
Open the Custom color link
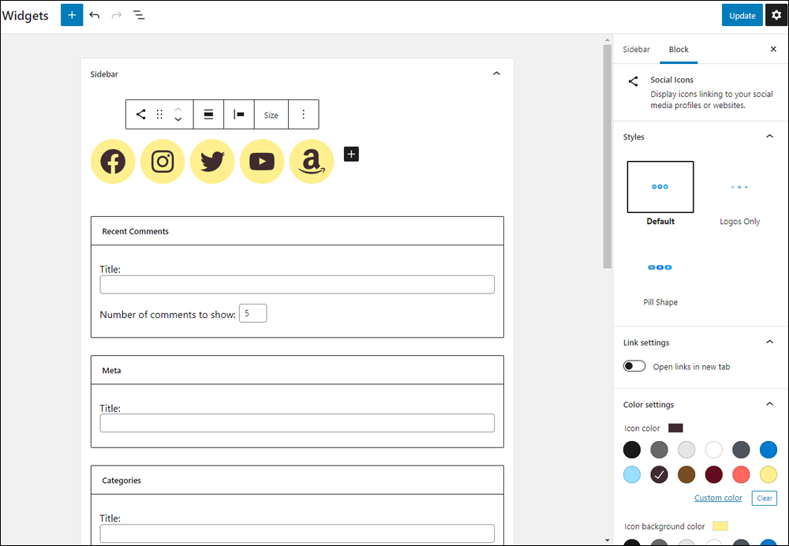(x=718, y=498)
